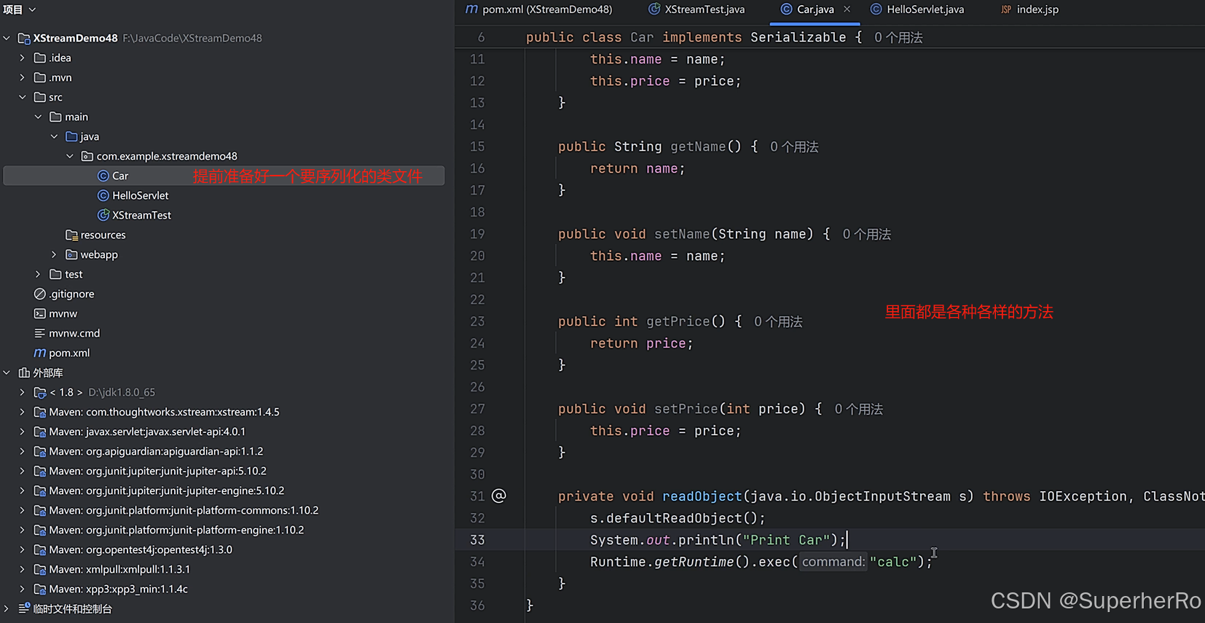The width and height of the screenshot is (1205, 623).
Task: Expand 临时文件和控制台 node
Action: 7,608
